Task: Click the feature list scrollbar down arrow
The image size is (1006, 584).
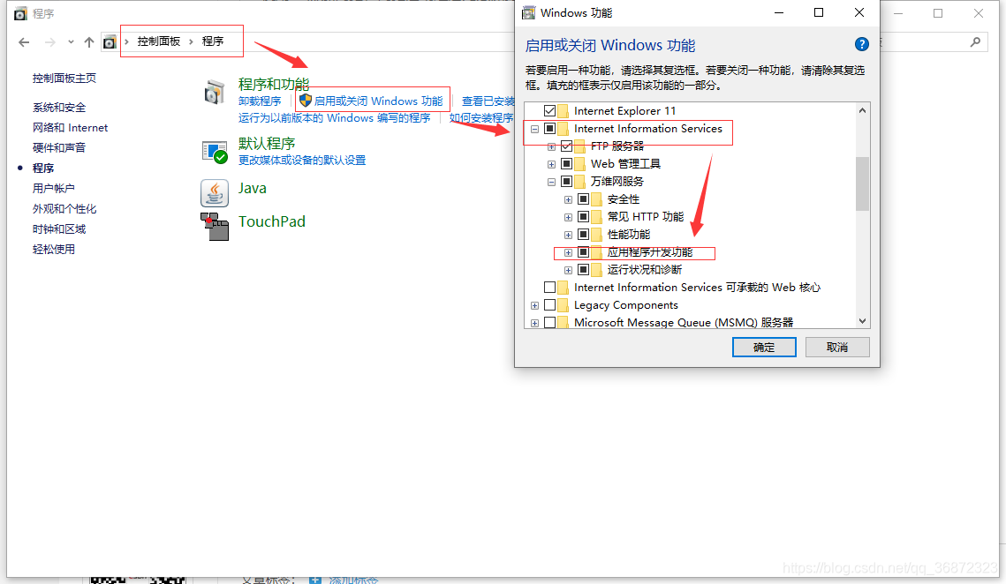Action: [x=862, y=321]
